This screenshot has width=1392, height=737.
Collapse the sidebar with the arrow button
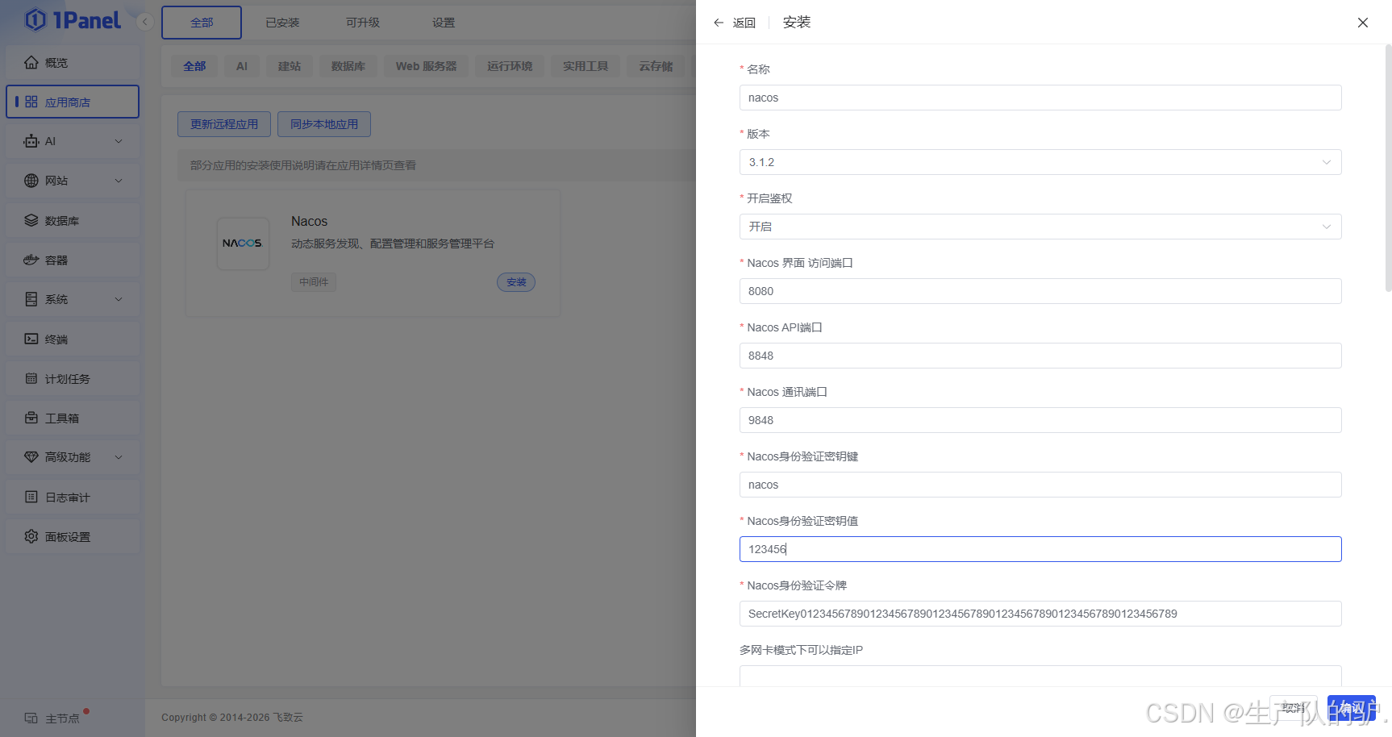pyautogui.click(x=145, y=22)
